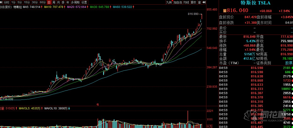Click the q event marker below chart
The image size is (293, 128).
pos(97,105)
